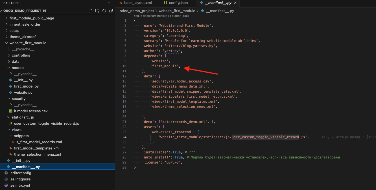Click odoo_demo_project in the breadcrumb
This screenshot has width=376, height=190.
click(137, 11)
